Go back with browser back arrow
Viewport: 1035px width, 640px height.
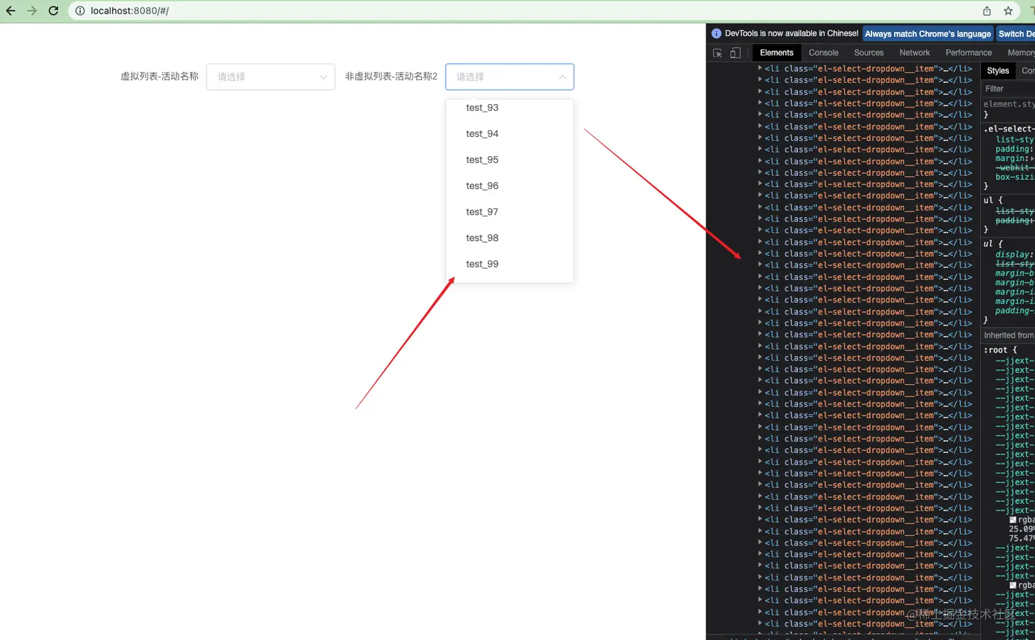click(10, 11)
